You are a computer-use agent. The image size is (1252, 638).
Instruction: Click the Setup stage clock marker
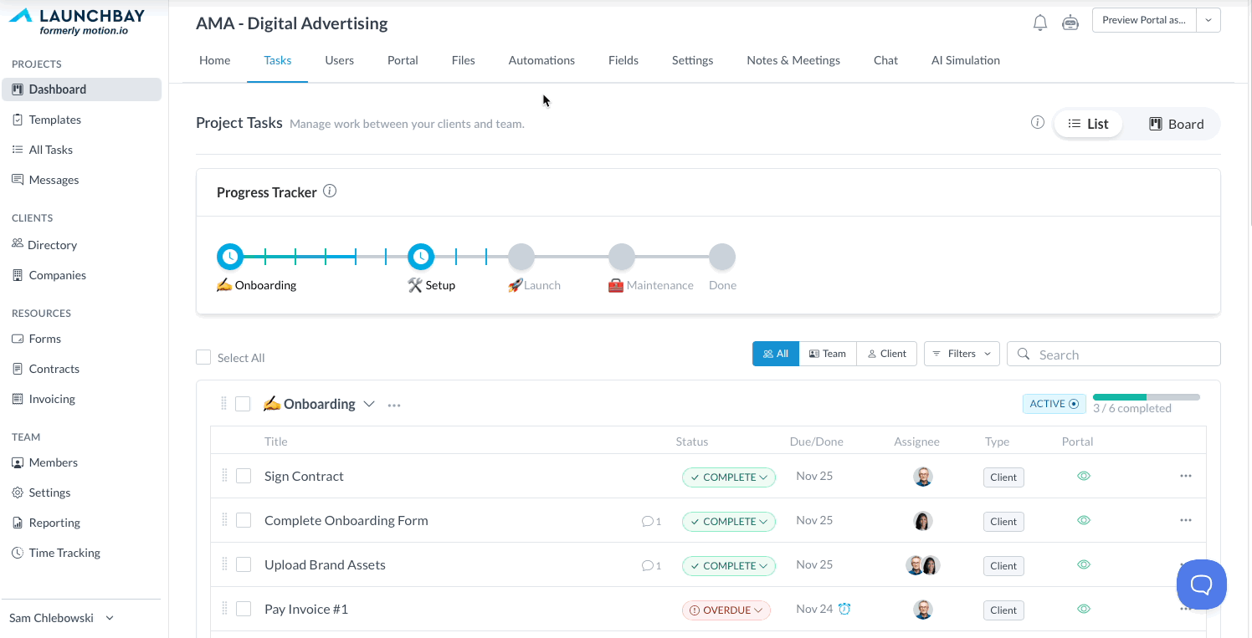421,257
